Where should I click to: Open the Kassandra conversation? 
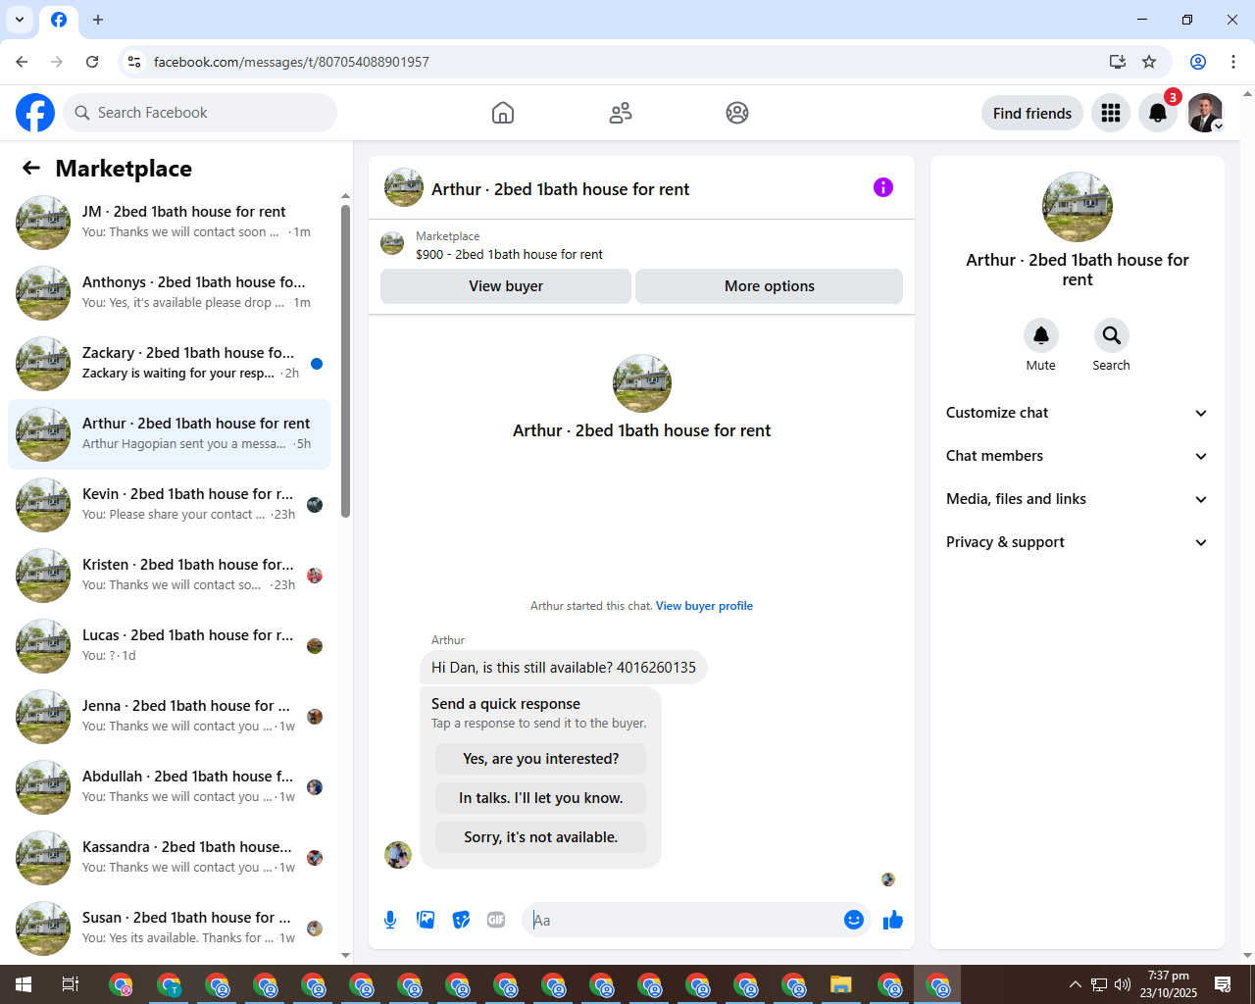click(169, 858)
